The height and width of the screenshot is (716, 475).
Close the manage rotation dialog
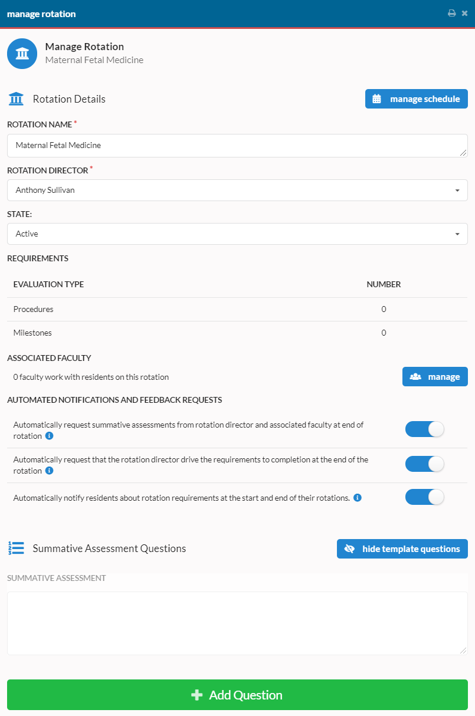click(464, 13)
